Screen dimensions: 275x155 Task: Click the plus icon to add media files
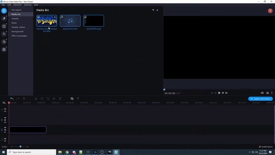157,10
